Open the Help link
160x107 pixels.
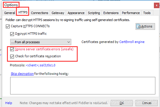[x=9, y=103]
